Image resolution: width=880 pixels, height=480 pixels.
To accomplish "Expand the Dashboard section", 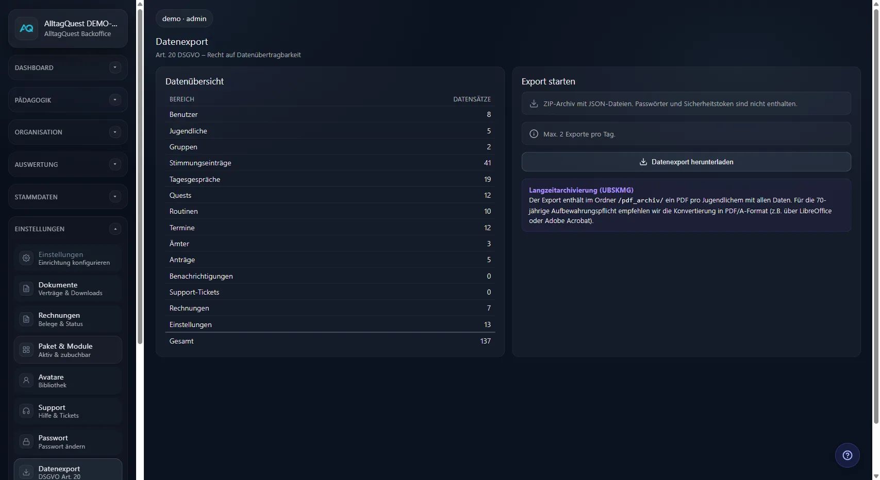I will pyautogui.click(x=114, y=67).
